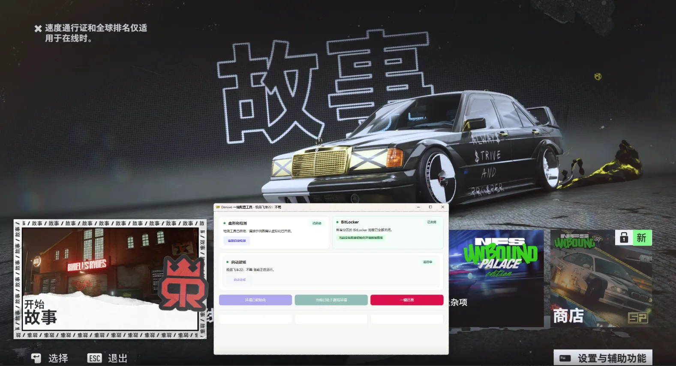Click the red crown RR logo on story card
The image size is (676, 366).
tap(183, 283)
